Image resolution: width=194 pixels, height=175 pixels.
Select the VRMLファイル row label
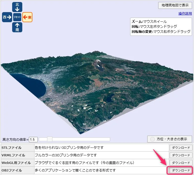(13, 155)
